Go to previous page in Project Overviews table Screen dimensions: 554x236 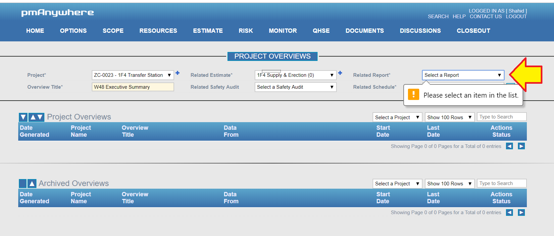(x=509, y=146)
